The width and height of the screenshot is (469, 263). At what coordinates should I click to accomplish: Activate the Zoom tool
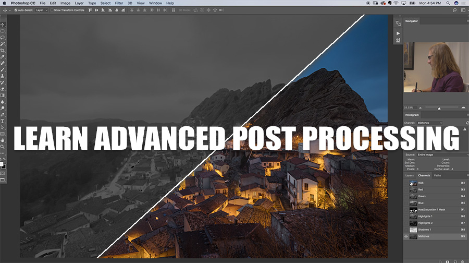[x=3, y=147]
